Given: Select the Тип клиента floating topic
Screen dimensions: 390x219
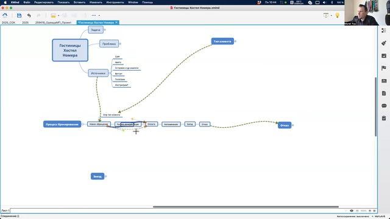Looking at the screenshot, I should [222, 41].
